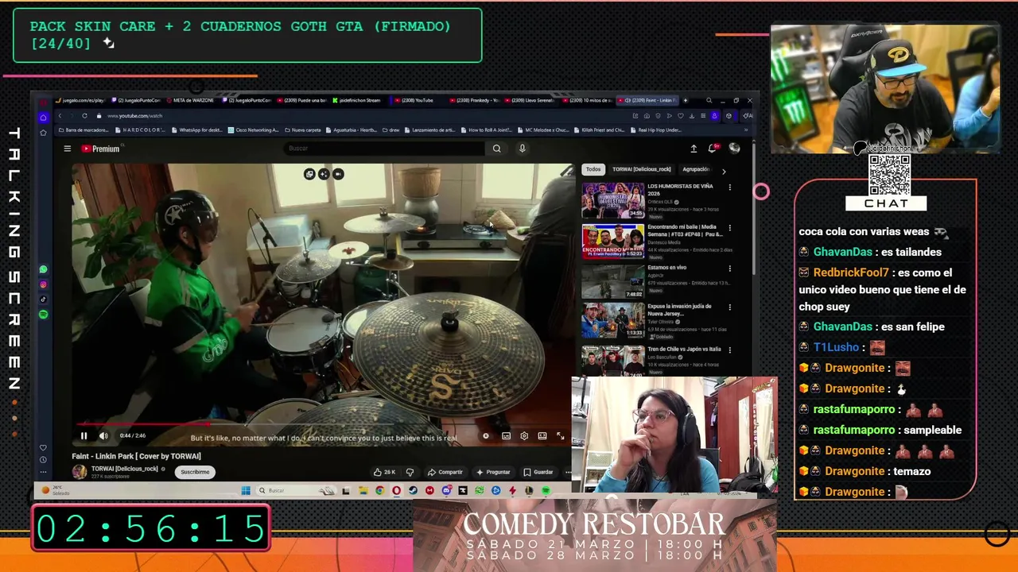The width and height of the screenshot is (1018, 572).
Task: Activate voice search microphone
Action: click(522, 148)
